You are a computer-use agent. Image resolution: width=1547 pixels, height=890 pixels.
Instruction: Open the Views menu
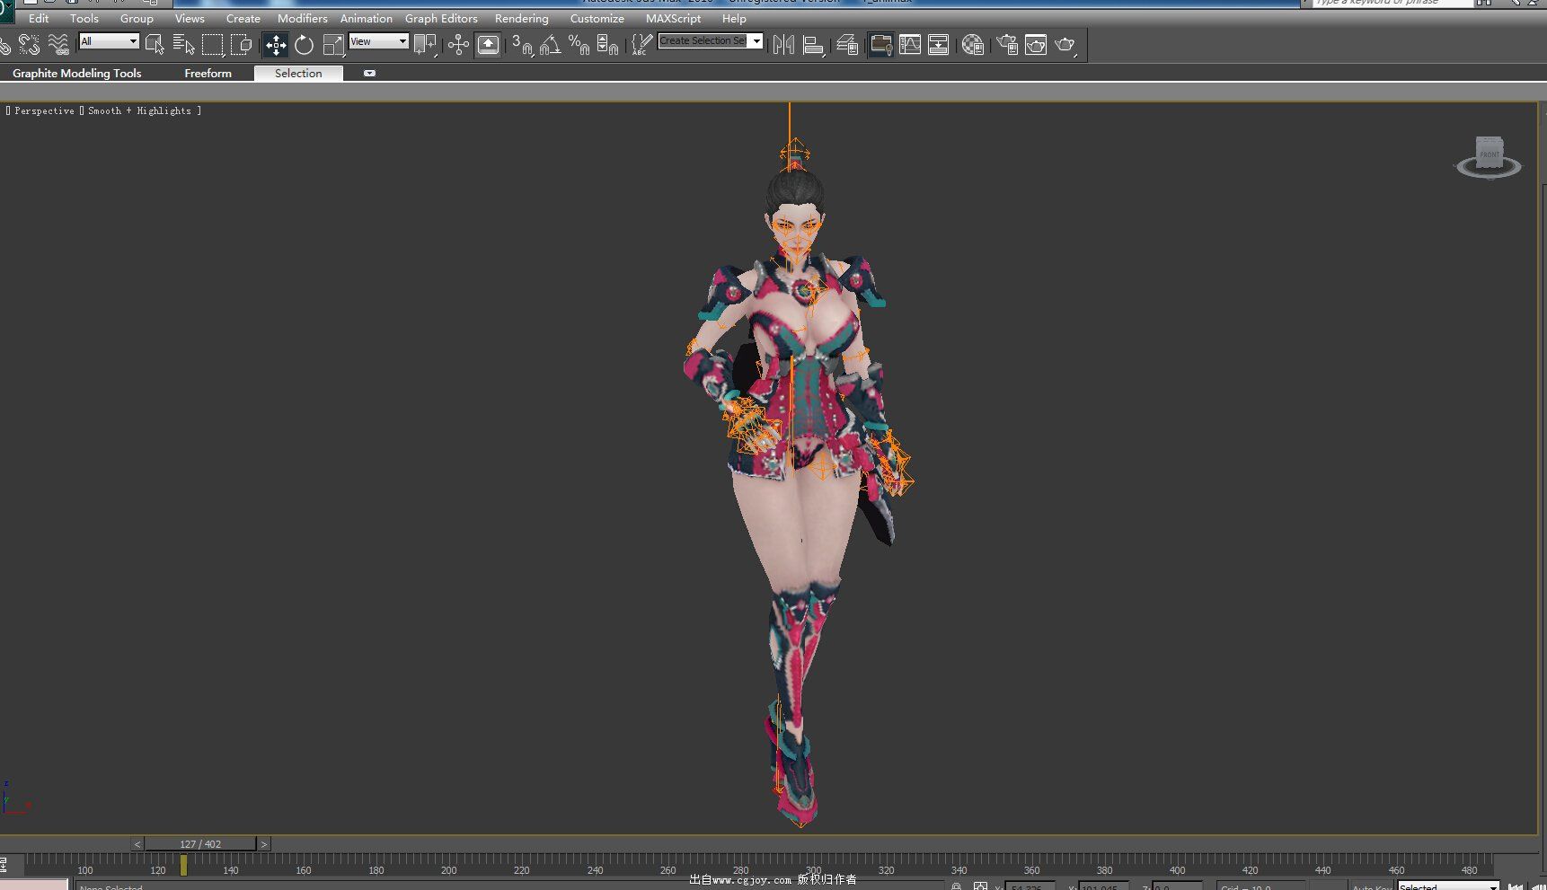point(190,18)
